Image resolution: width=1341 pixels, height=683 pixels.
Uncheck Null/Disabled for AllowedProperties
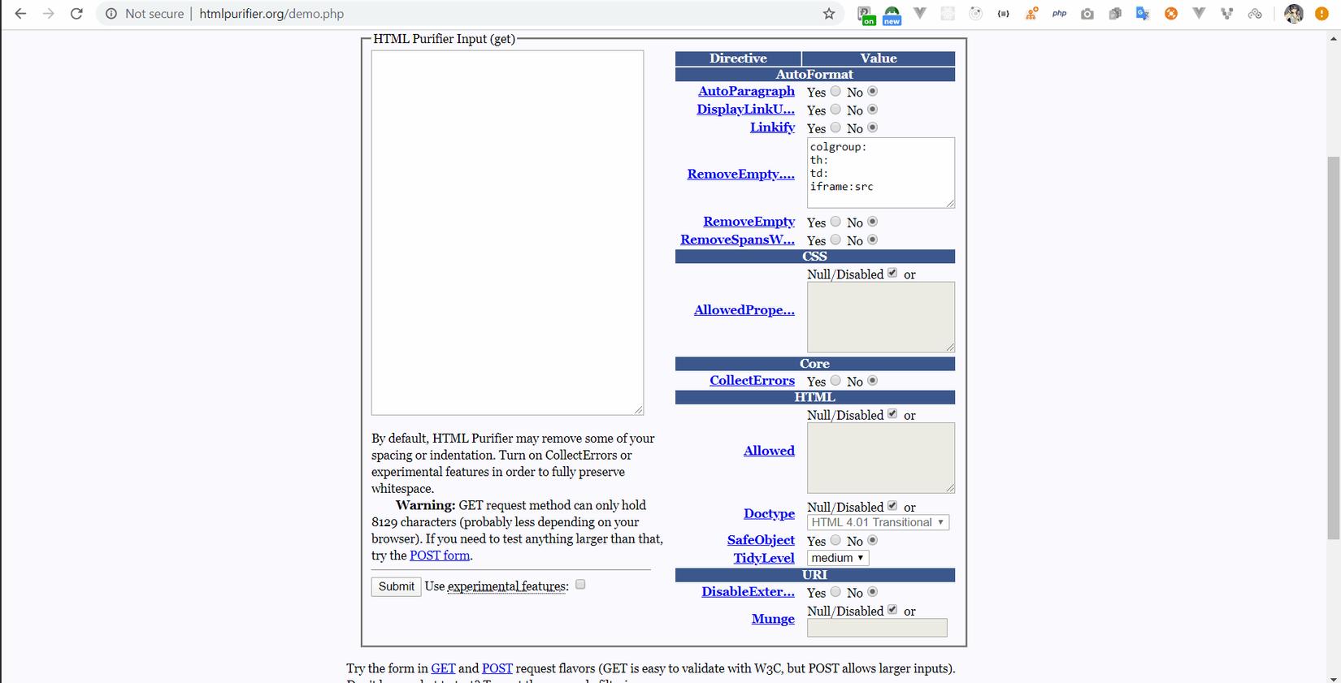pos(892,274)
